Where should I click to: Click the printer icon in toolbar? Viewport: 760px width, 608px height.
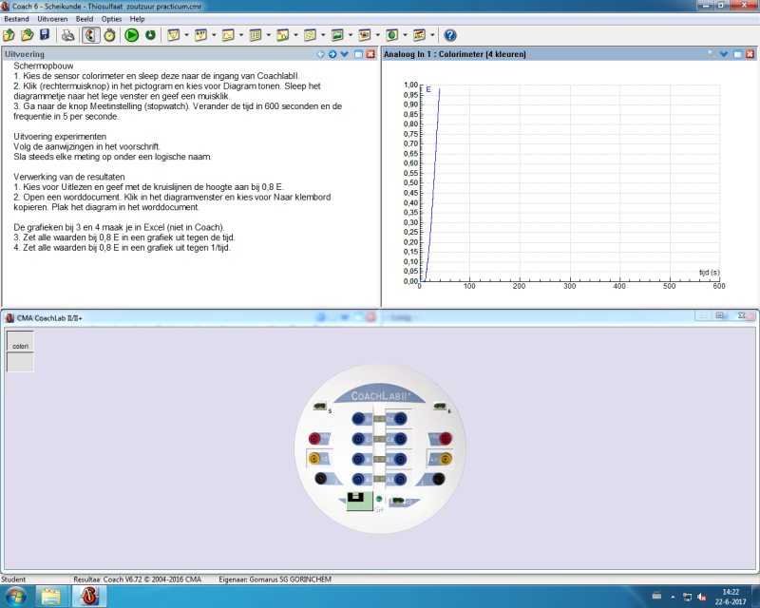click(x=68, y=35)
